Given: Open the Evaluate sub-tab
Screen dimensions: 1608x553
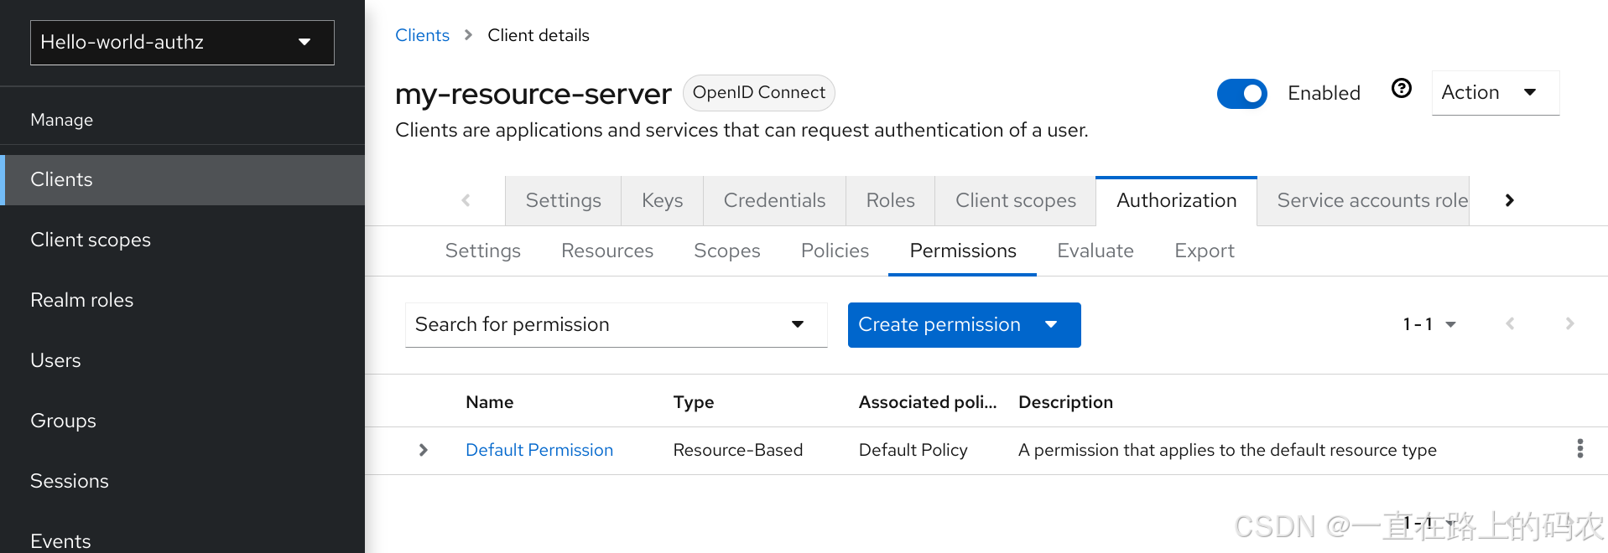Looking at the screenshot, I should tap(1095, 251).
